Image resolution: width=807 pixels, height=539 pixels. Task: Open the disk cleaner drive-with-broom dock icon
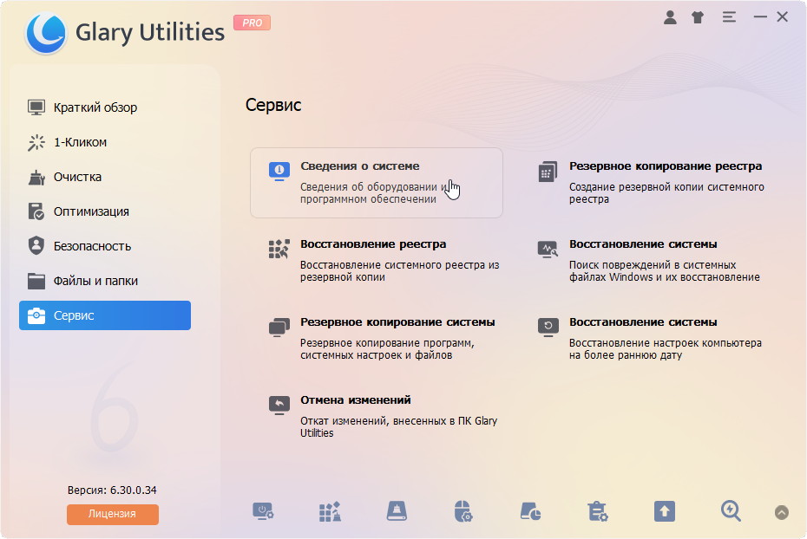(x=397, y=512)
